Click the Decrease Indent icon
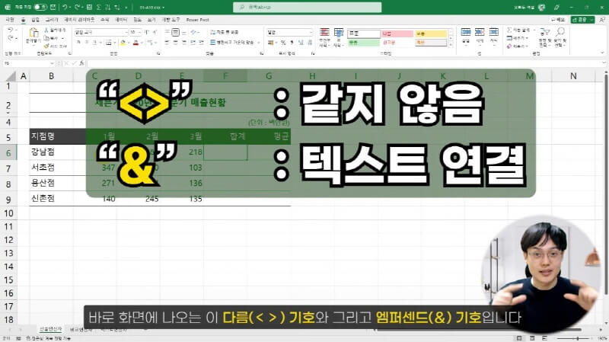 tap(193, 43)
